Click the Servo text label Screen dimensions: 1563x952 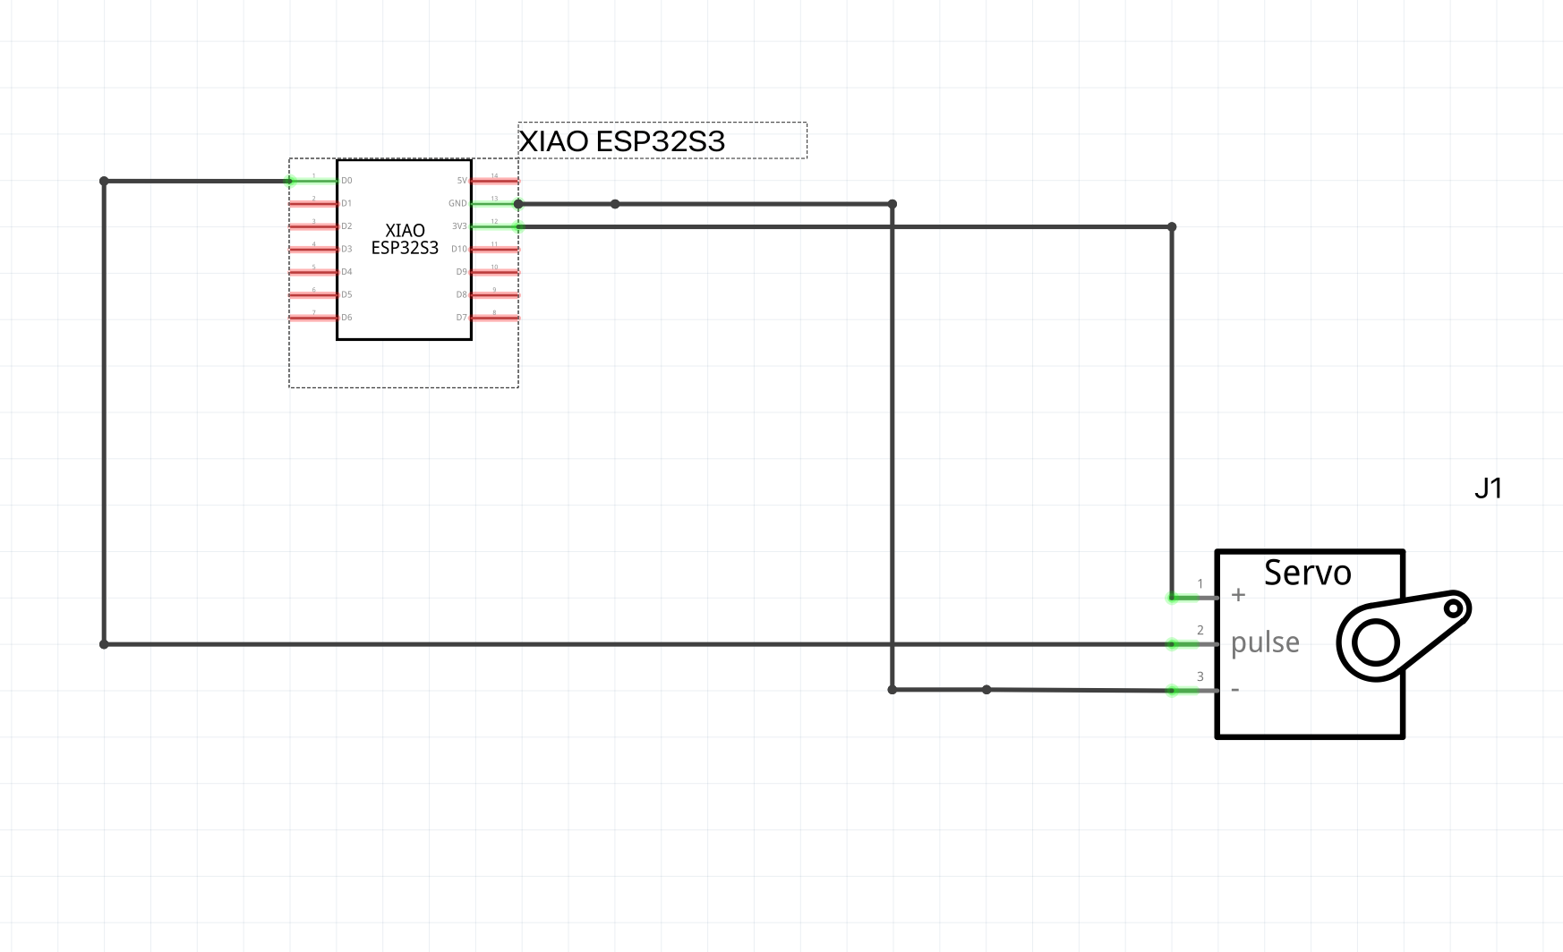click(1308, 574)
